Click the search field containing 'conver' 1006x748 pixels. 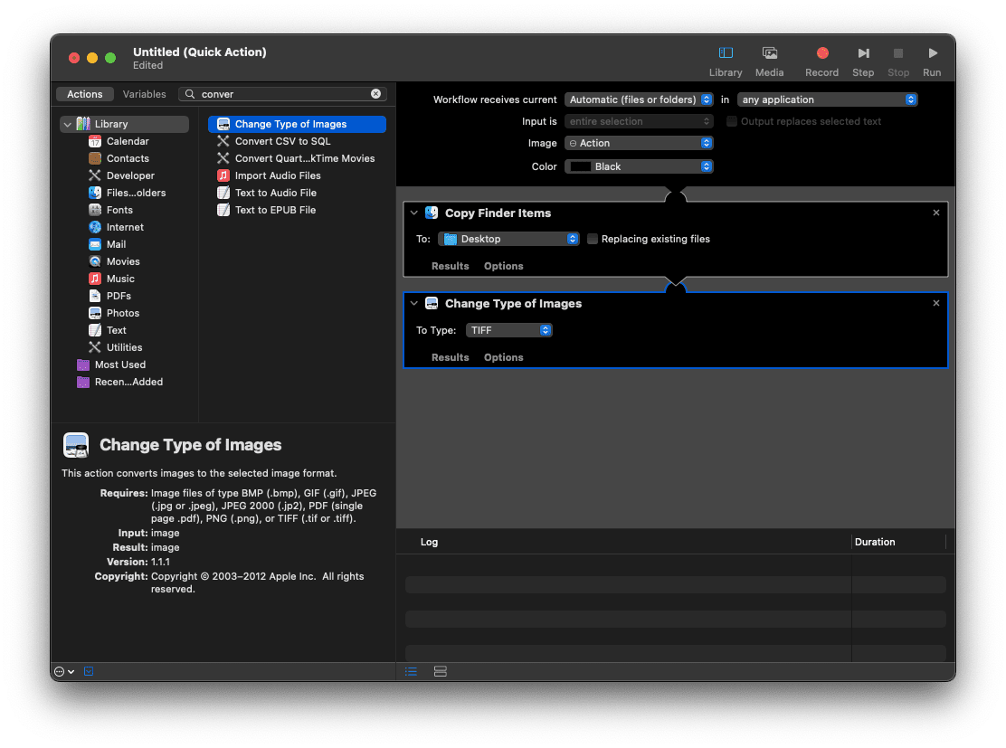click(282, 94)
